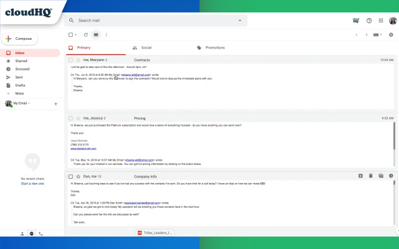The width and height of the screenshot is (399, 249).
Task: Expand the search options dropdown arrow
Action: (x=239, y=21)
